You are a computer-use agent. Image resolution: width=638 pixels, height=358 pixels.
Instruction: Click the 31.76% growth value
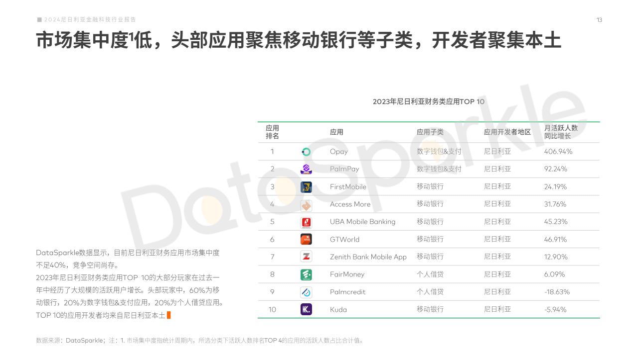[555, 204]
